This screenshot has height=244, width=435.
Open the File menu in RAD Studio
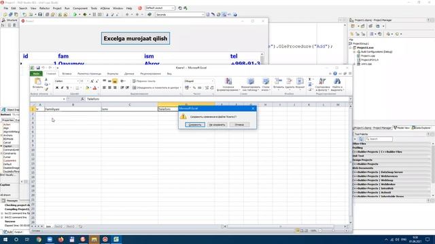(6, 8)
